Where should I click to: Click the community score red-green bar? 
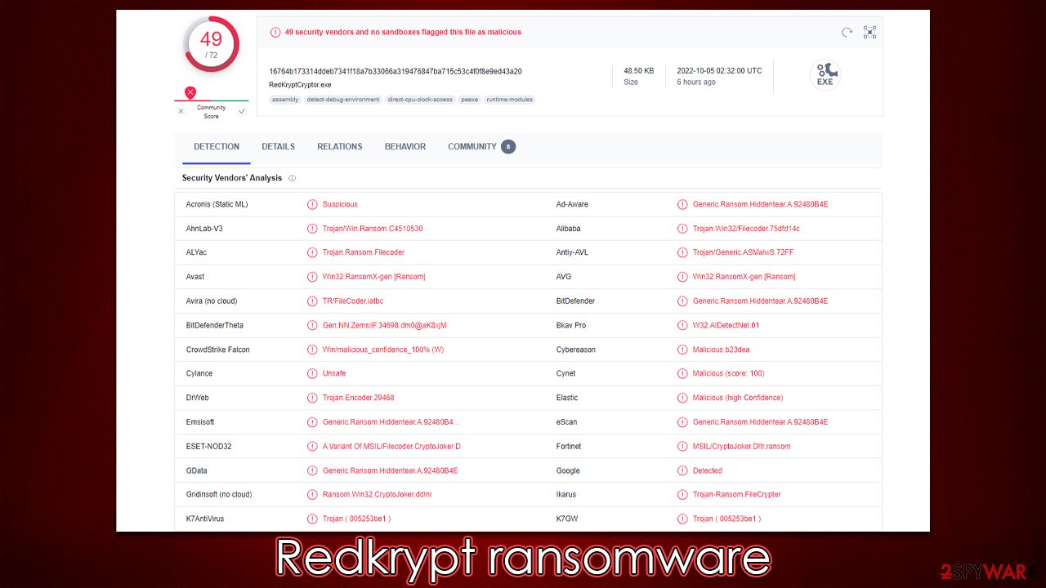click(x=212, y=100)
